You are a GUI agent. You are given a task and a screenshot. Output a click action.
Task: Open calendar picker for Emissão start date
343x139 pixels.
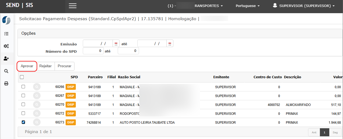pyautogui.click(x=116, y=44)
